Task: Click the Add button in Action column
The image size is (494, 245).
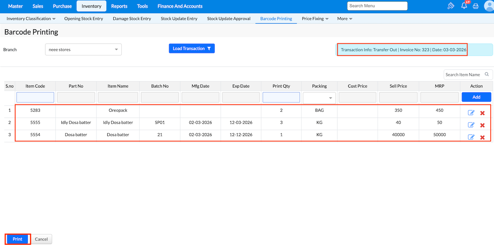Action: point(476,97)
